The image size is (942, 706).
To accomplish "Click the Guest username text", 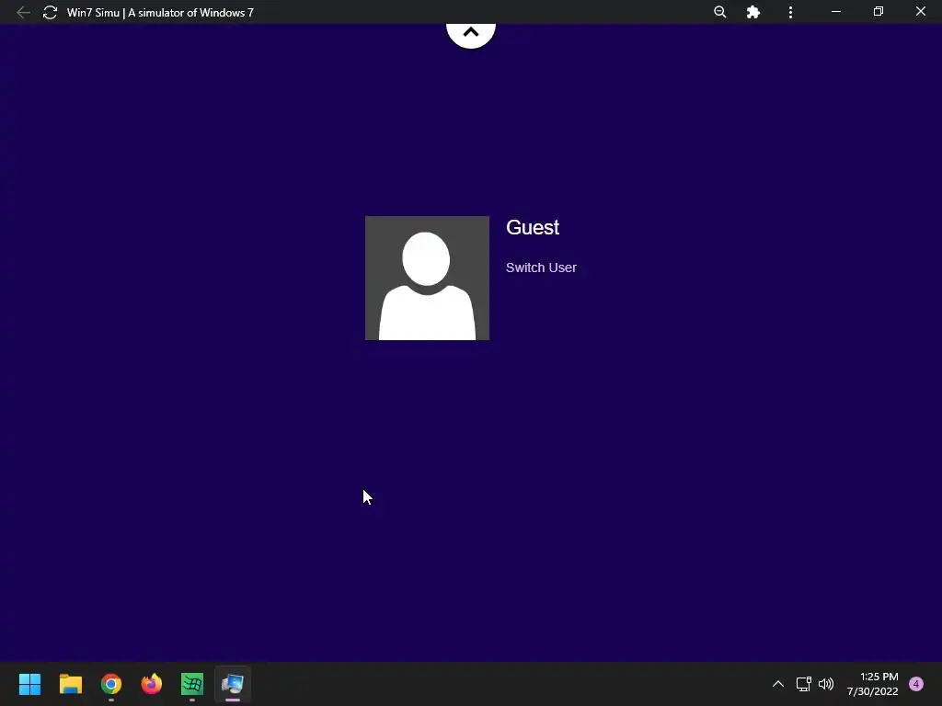I will tap(533, 228).
